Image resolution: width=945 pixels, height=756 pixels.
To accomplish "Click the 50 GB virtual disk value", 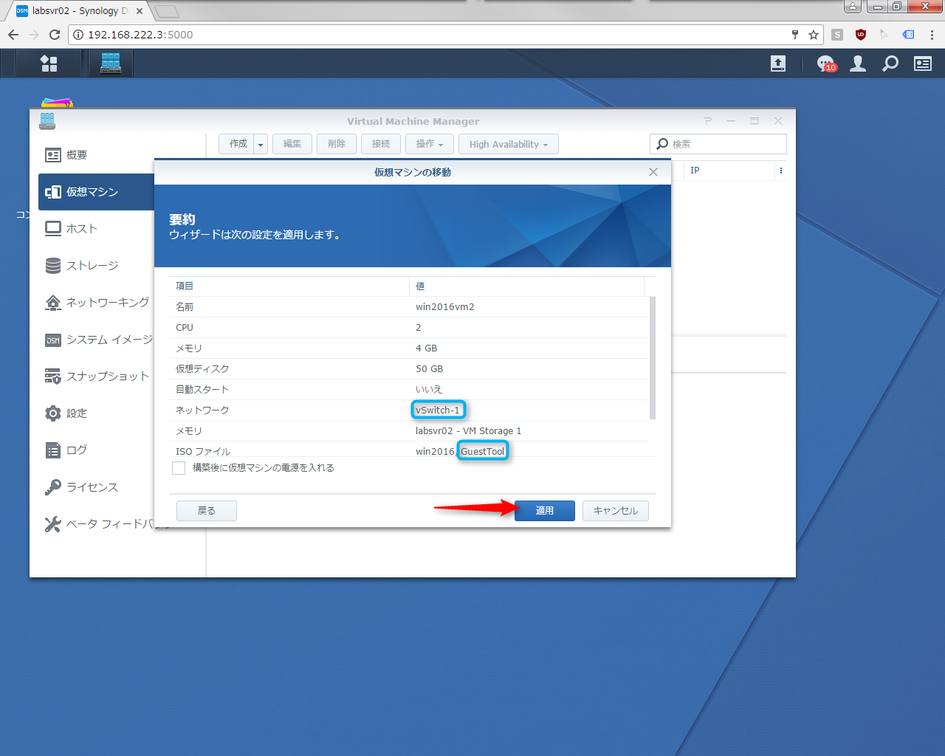I will (430, 369).
